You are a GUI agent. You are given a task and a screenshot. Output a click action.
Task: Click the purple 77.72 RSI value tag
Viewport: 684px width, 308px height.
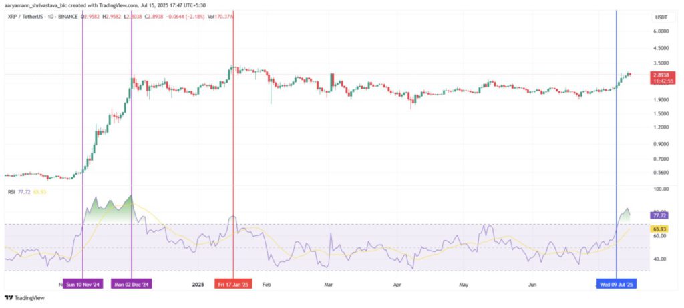pyautogui.click(x=661, y=215)
